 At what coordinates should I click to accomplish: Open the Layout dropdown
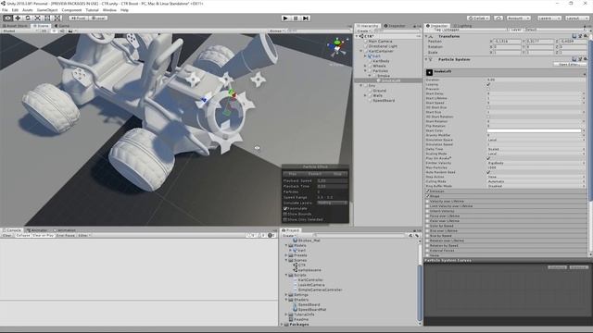click(576, 18)
